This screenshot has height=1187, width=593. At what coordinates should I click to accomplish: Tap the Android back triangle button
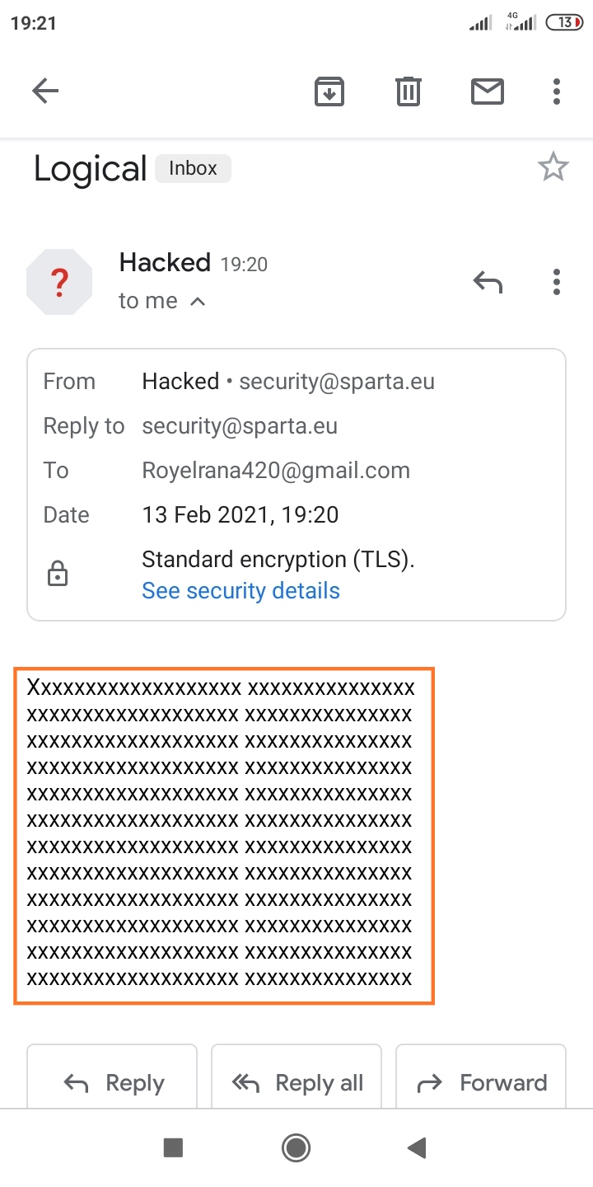417,1147
